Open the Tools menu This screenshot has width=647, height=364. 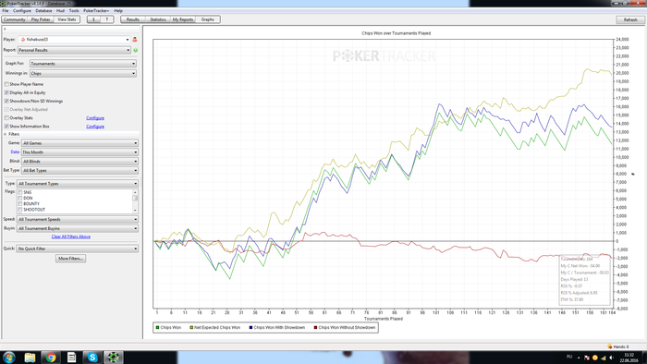[x=74, y=11]
